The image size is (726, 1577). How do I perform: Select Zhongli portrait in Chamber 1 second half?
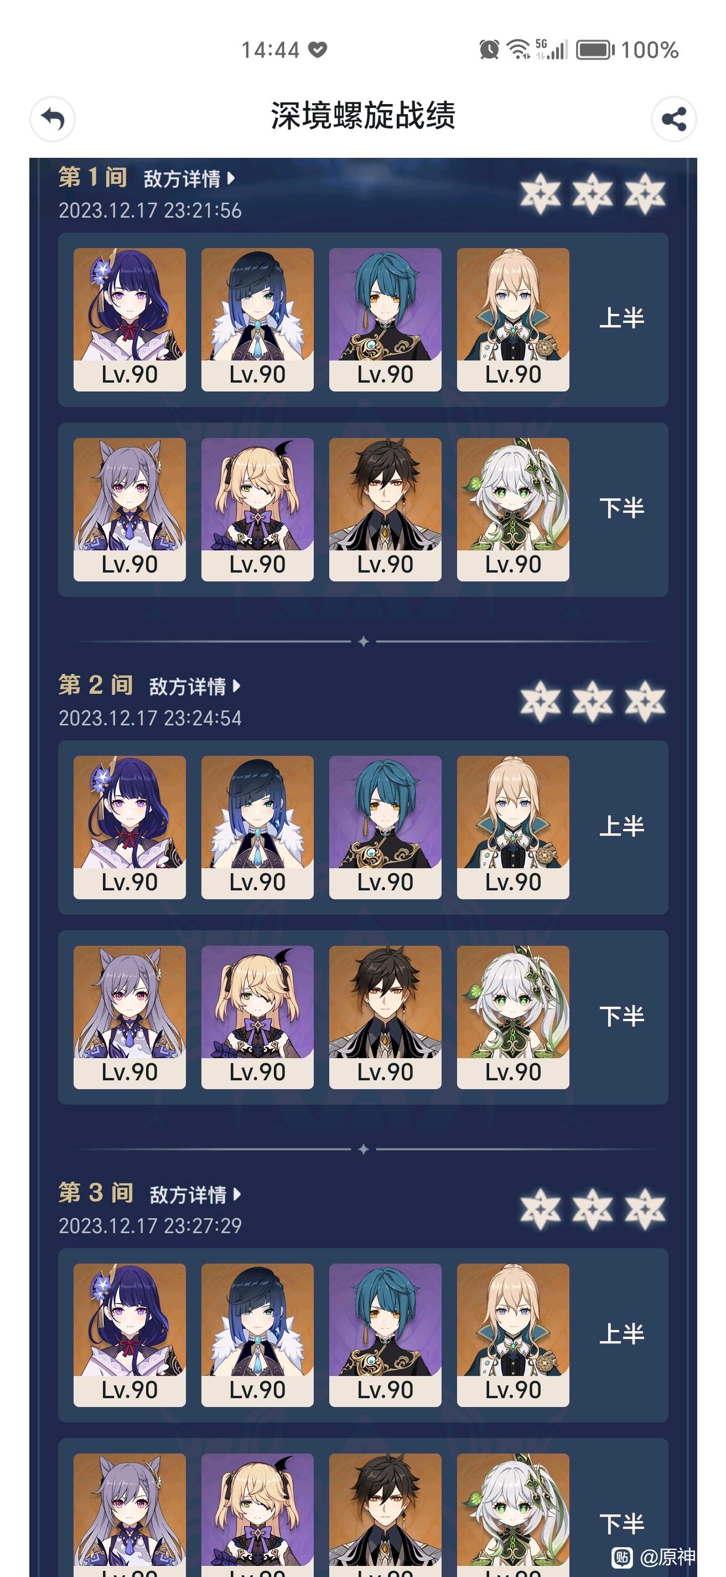pyautogui.click(x=385, y=509)
